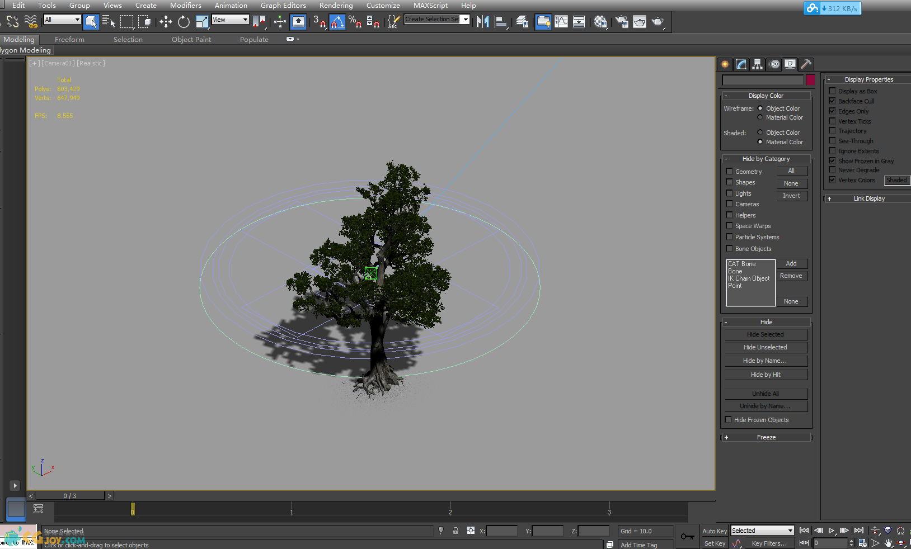Viewport: 911px width, 549px height.
Task: Click the Hide Selected button
Action: 766,334
